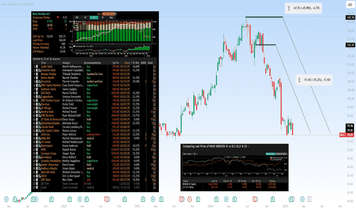Click the 131.57 price axis label
Viewport: 356px width, 210px height.
(x=350, y=45)
